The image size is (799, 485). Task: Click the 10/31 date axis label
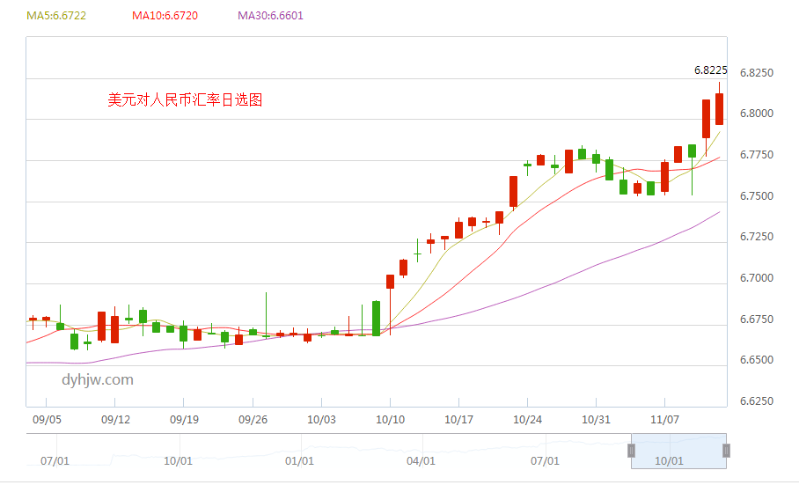tap(597, 420)
